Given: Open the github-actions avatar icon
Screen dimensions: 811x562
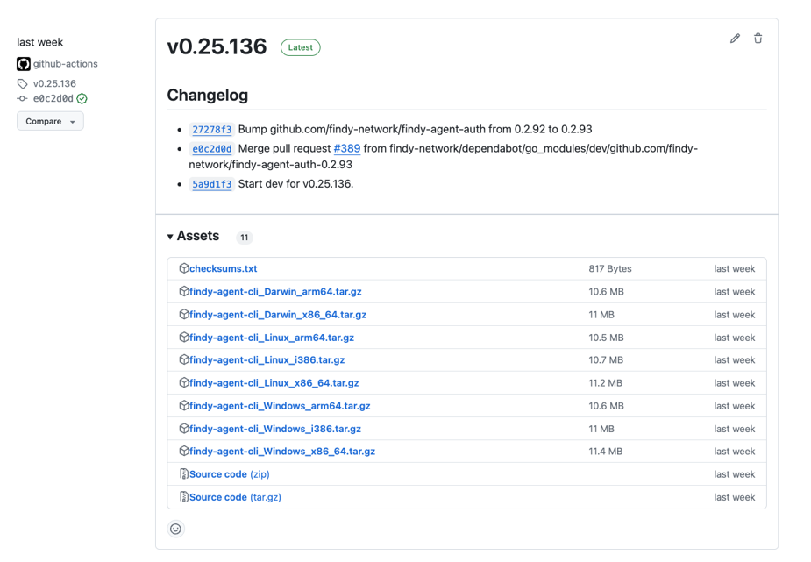Looking at the screenshot, I should pos(24,64).
